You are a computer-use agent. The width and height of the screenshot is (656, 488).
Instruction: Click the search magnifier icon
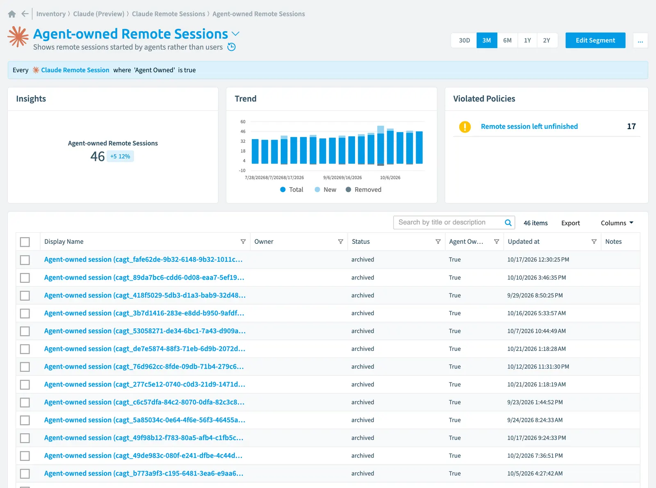coord(508,222)
